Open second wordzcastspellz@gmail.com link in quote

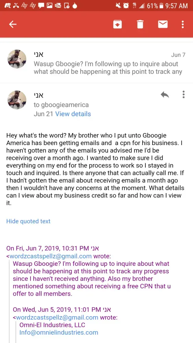pos(57,317)
